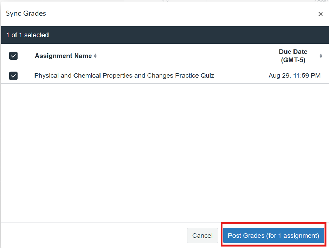Sort by Due Date arrows
Screen dimensions: 329x248
[x=321, y=56]
